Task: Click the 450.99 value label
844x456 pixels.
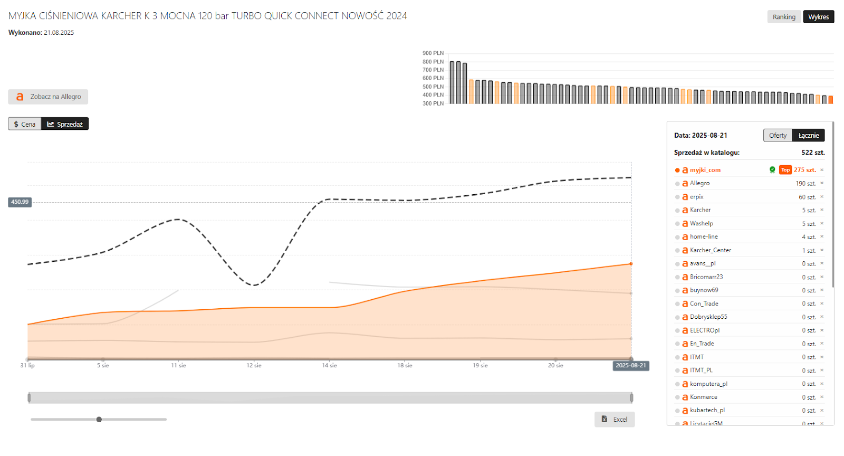Action: 20,202
